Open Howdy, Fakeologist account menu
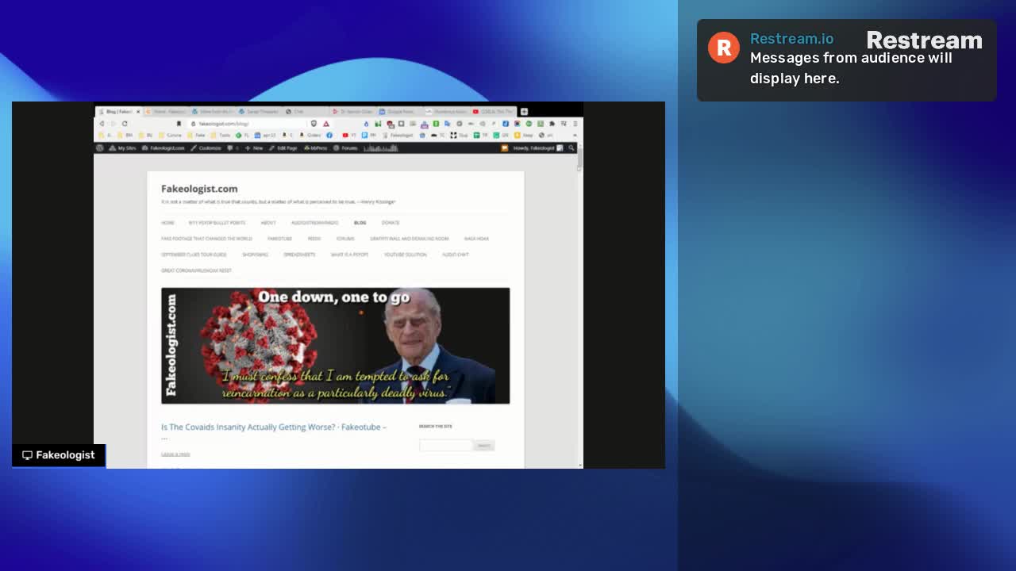Viewport: 1016px width, 571px height. pyautogui.click(x=538, y=148)
